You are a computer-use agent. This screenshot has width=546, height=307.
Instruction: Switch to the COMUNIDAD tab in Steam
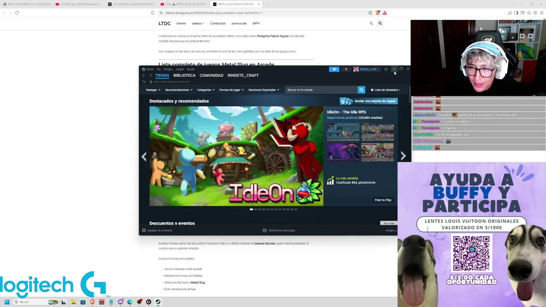212,75
